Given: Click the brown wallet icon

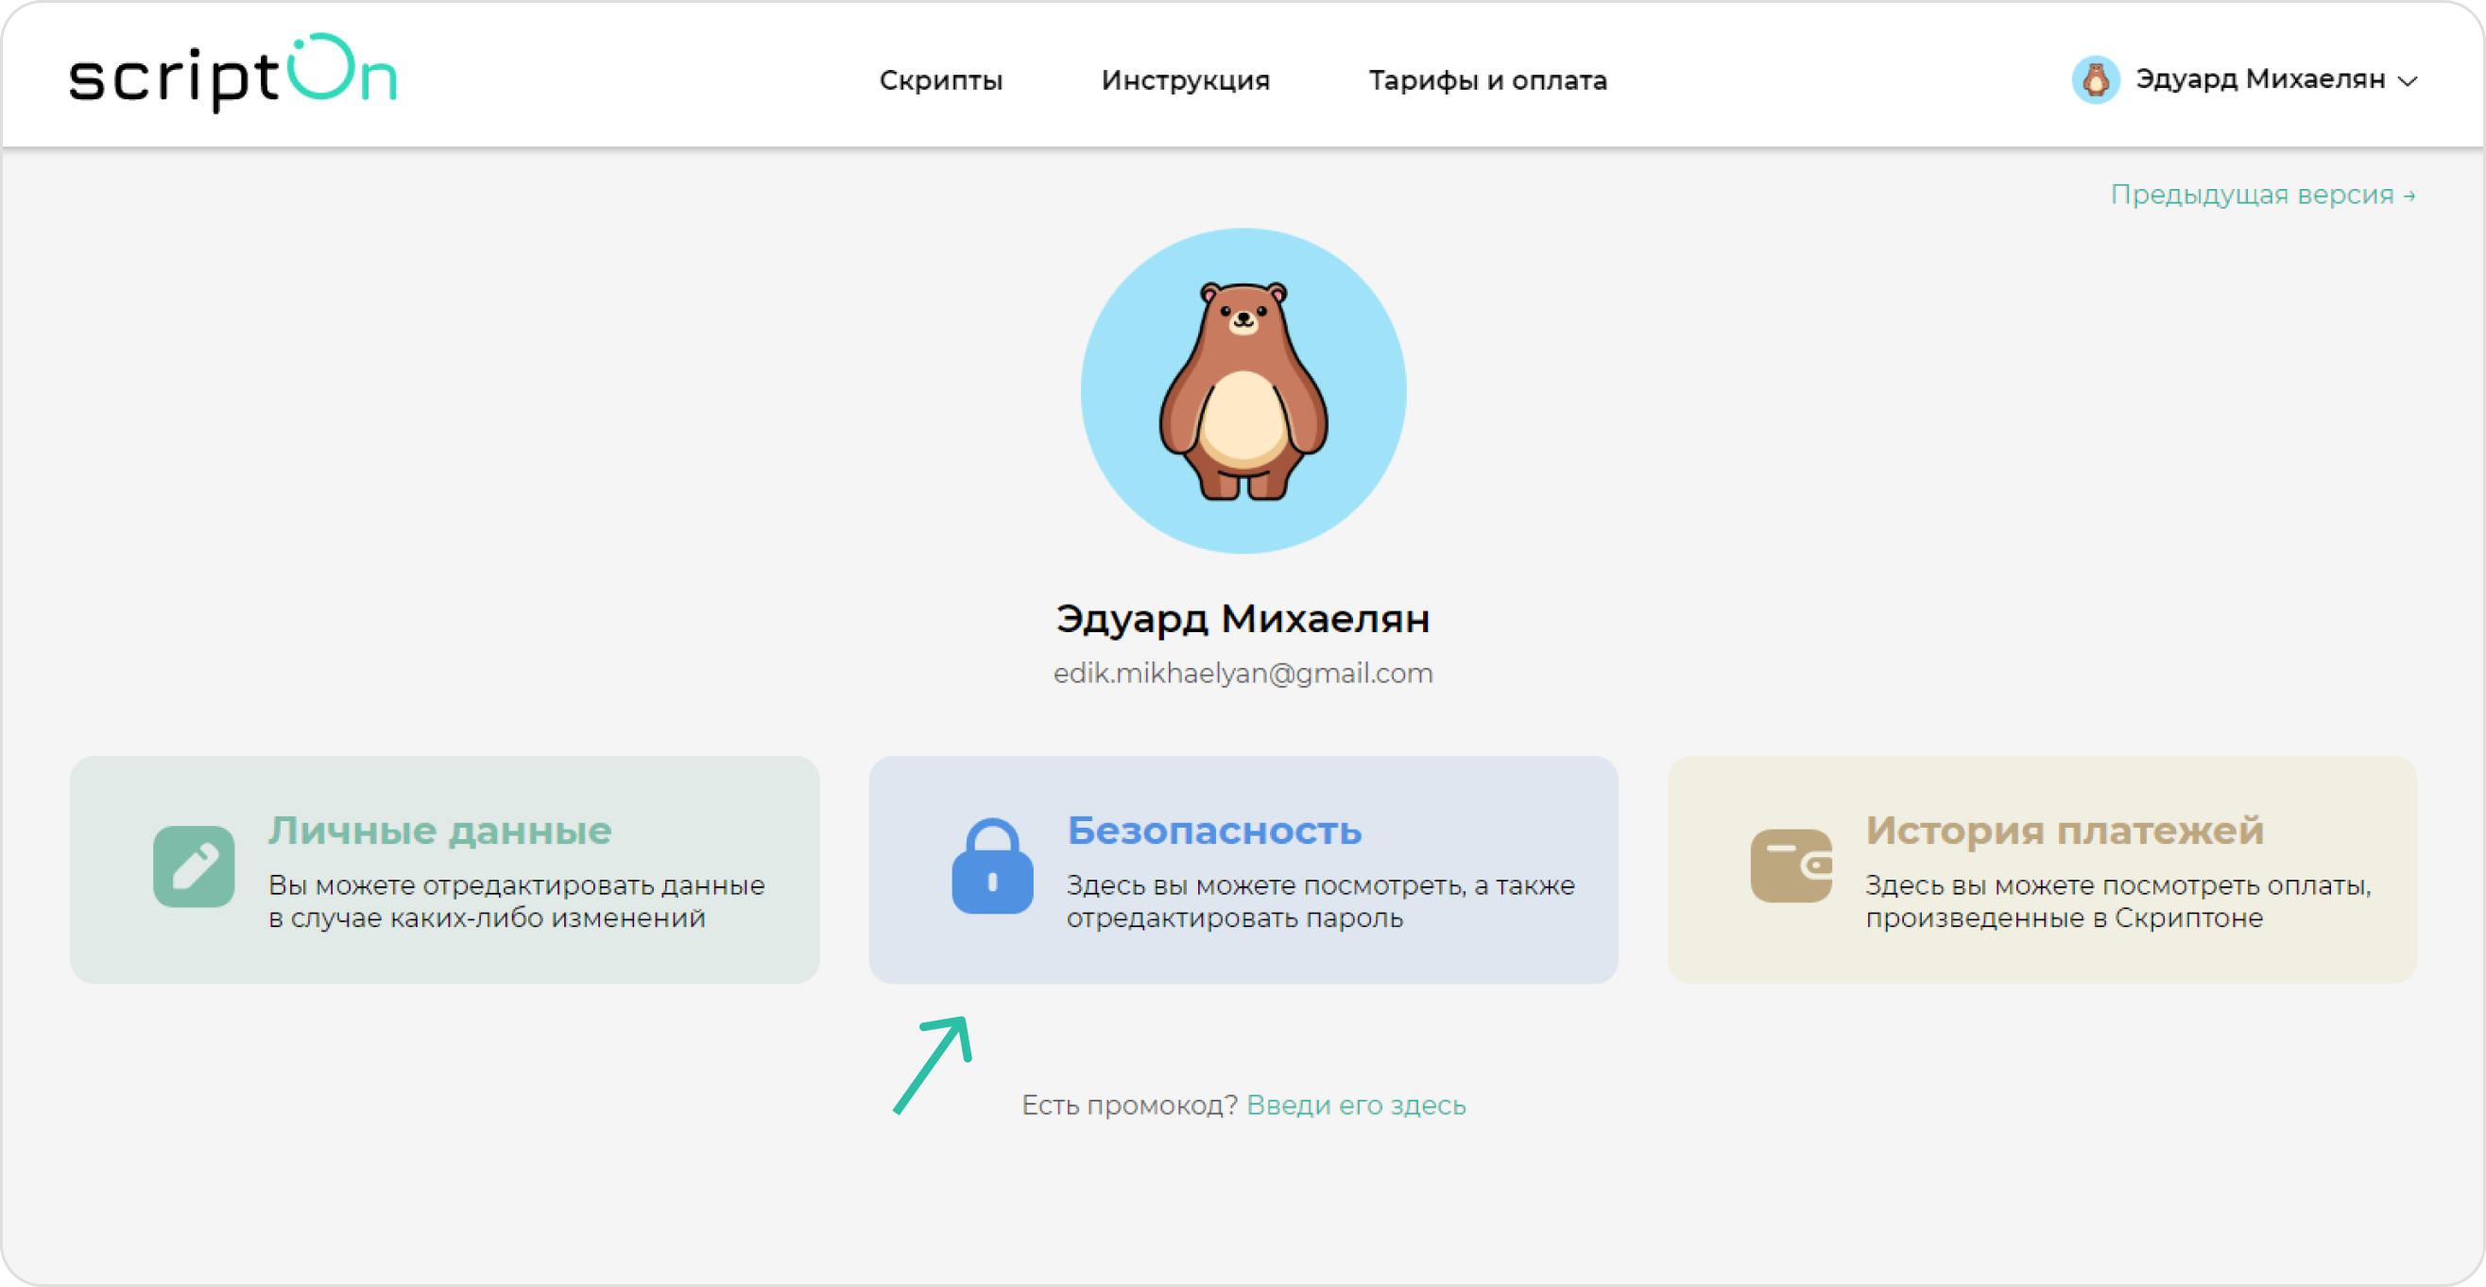Looking at the screenshot, I should click(1791, 866).
